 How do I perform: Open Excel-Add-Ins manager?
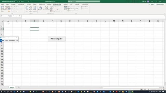tap(31, 9)
